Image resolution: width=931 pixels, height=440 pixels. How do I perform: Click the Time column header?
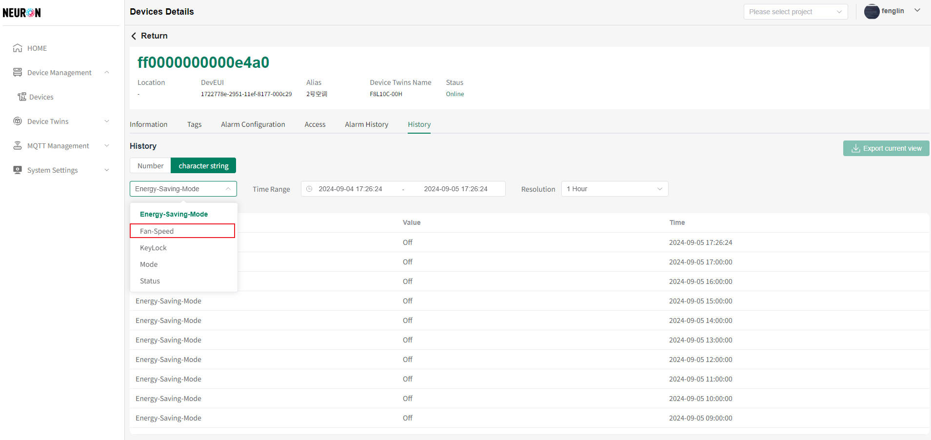coord(677,222)
